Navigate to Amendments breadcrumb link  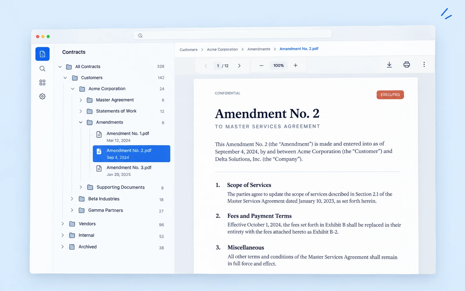(x=259, y=49)
